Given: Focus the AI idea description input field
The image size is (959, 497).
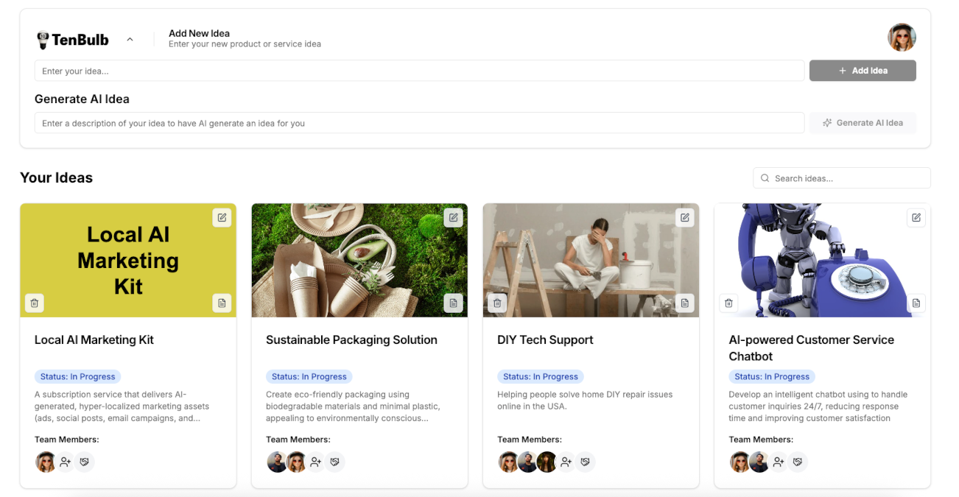Looking at the screenshot, I should pyautogui.click(x=419, y=123).
